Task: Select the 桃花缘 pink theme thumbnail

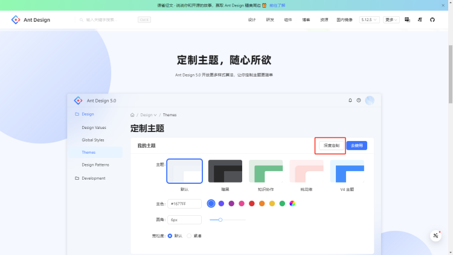Action: (x=306, y=171)
